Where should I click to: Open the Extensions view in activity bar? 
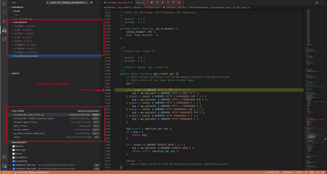(4, 39)
